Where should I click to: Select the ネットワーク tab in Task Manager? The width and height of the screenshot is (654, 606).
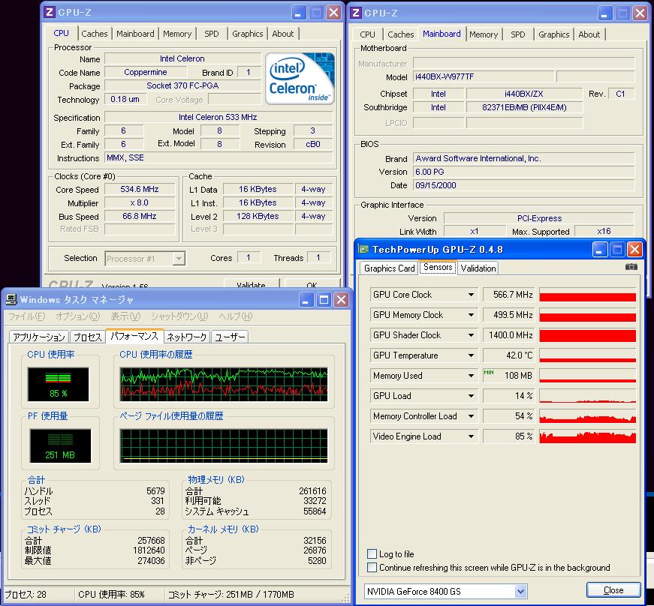tap(186, 337)
